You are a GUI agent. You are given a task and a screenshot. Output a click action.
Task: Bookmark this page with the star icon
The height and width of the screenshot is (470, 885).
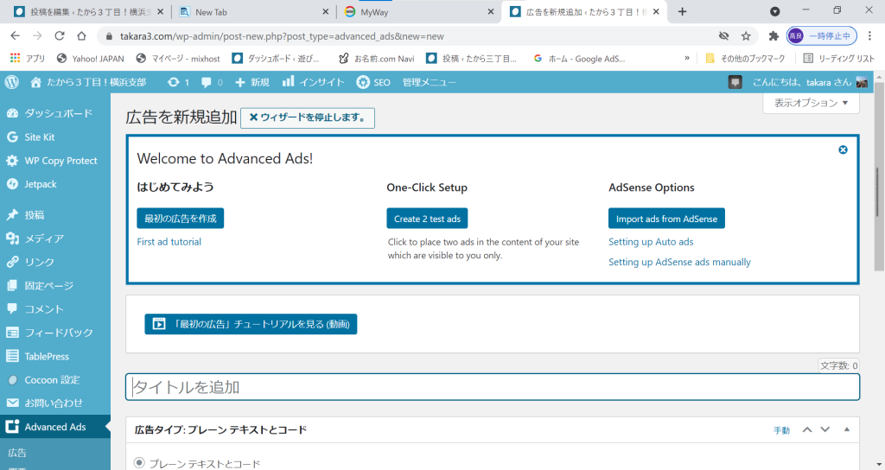[x=746, y=36]
